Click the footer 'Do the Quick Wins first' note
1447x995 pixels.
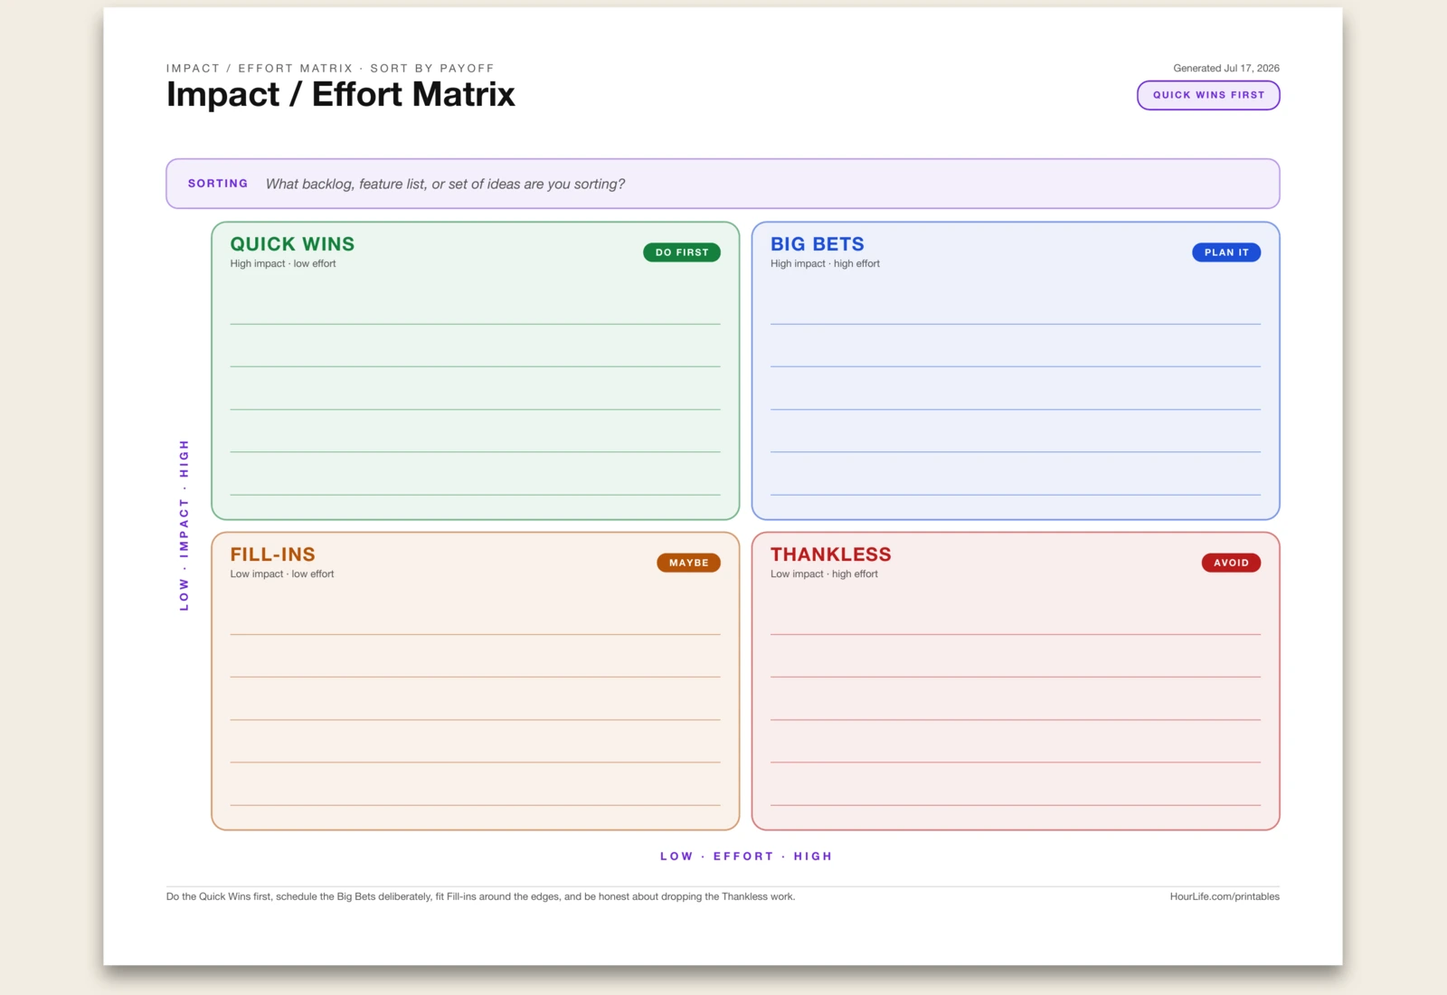(x=480, y=896)
